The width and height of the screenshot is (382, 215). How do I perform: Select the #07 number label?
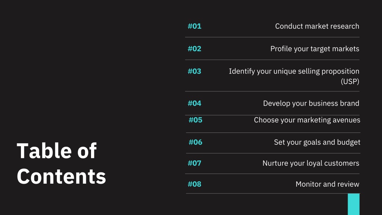tap(194, 163)
